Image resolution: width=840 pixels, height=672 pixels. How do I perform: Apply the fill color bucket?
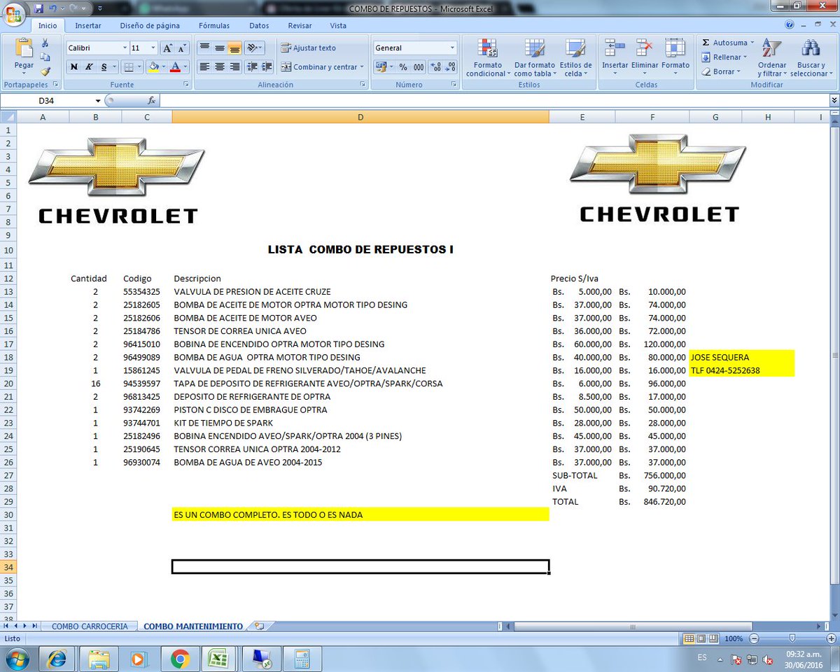click(x=153, y=67)
